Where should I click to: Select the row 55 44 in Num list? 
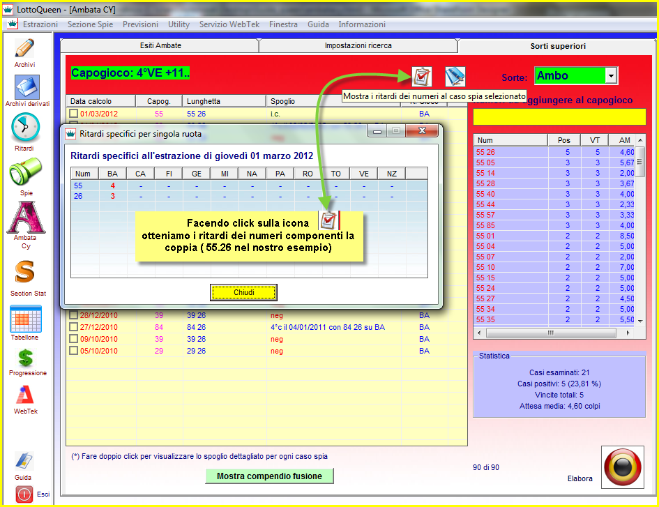[x=554, y=204]
